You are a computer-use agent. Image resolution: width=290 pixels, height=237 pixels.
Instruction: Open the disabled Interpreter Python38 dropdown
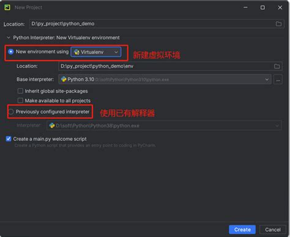click(x=164, y=126)
